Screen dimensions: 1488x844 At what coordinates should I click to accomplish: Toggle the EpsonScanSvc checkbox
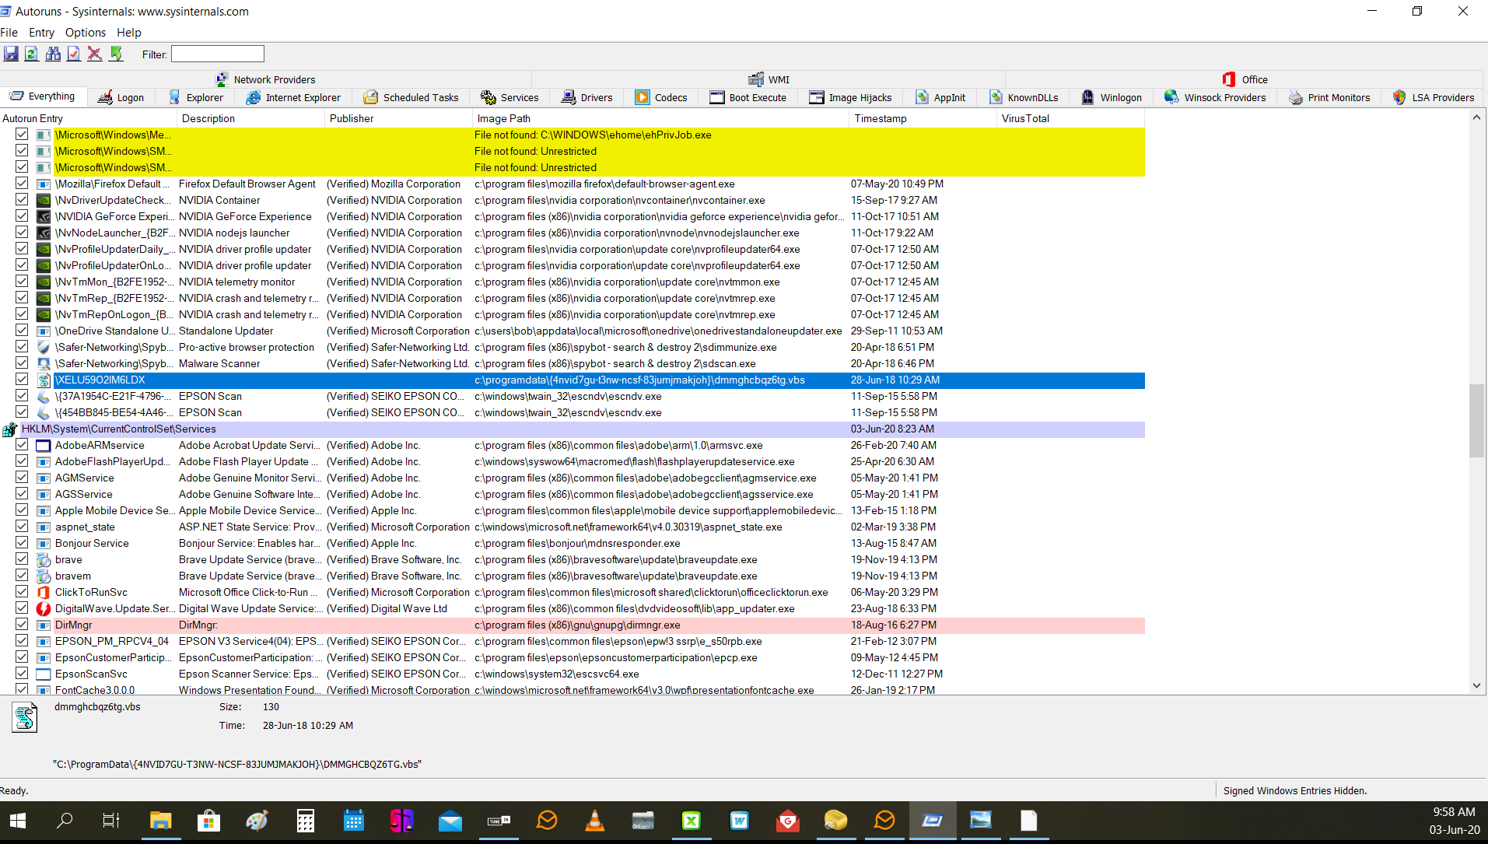pyautogui.click(x=22, y=674)
